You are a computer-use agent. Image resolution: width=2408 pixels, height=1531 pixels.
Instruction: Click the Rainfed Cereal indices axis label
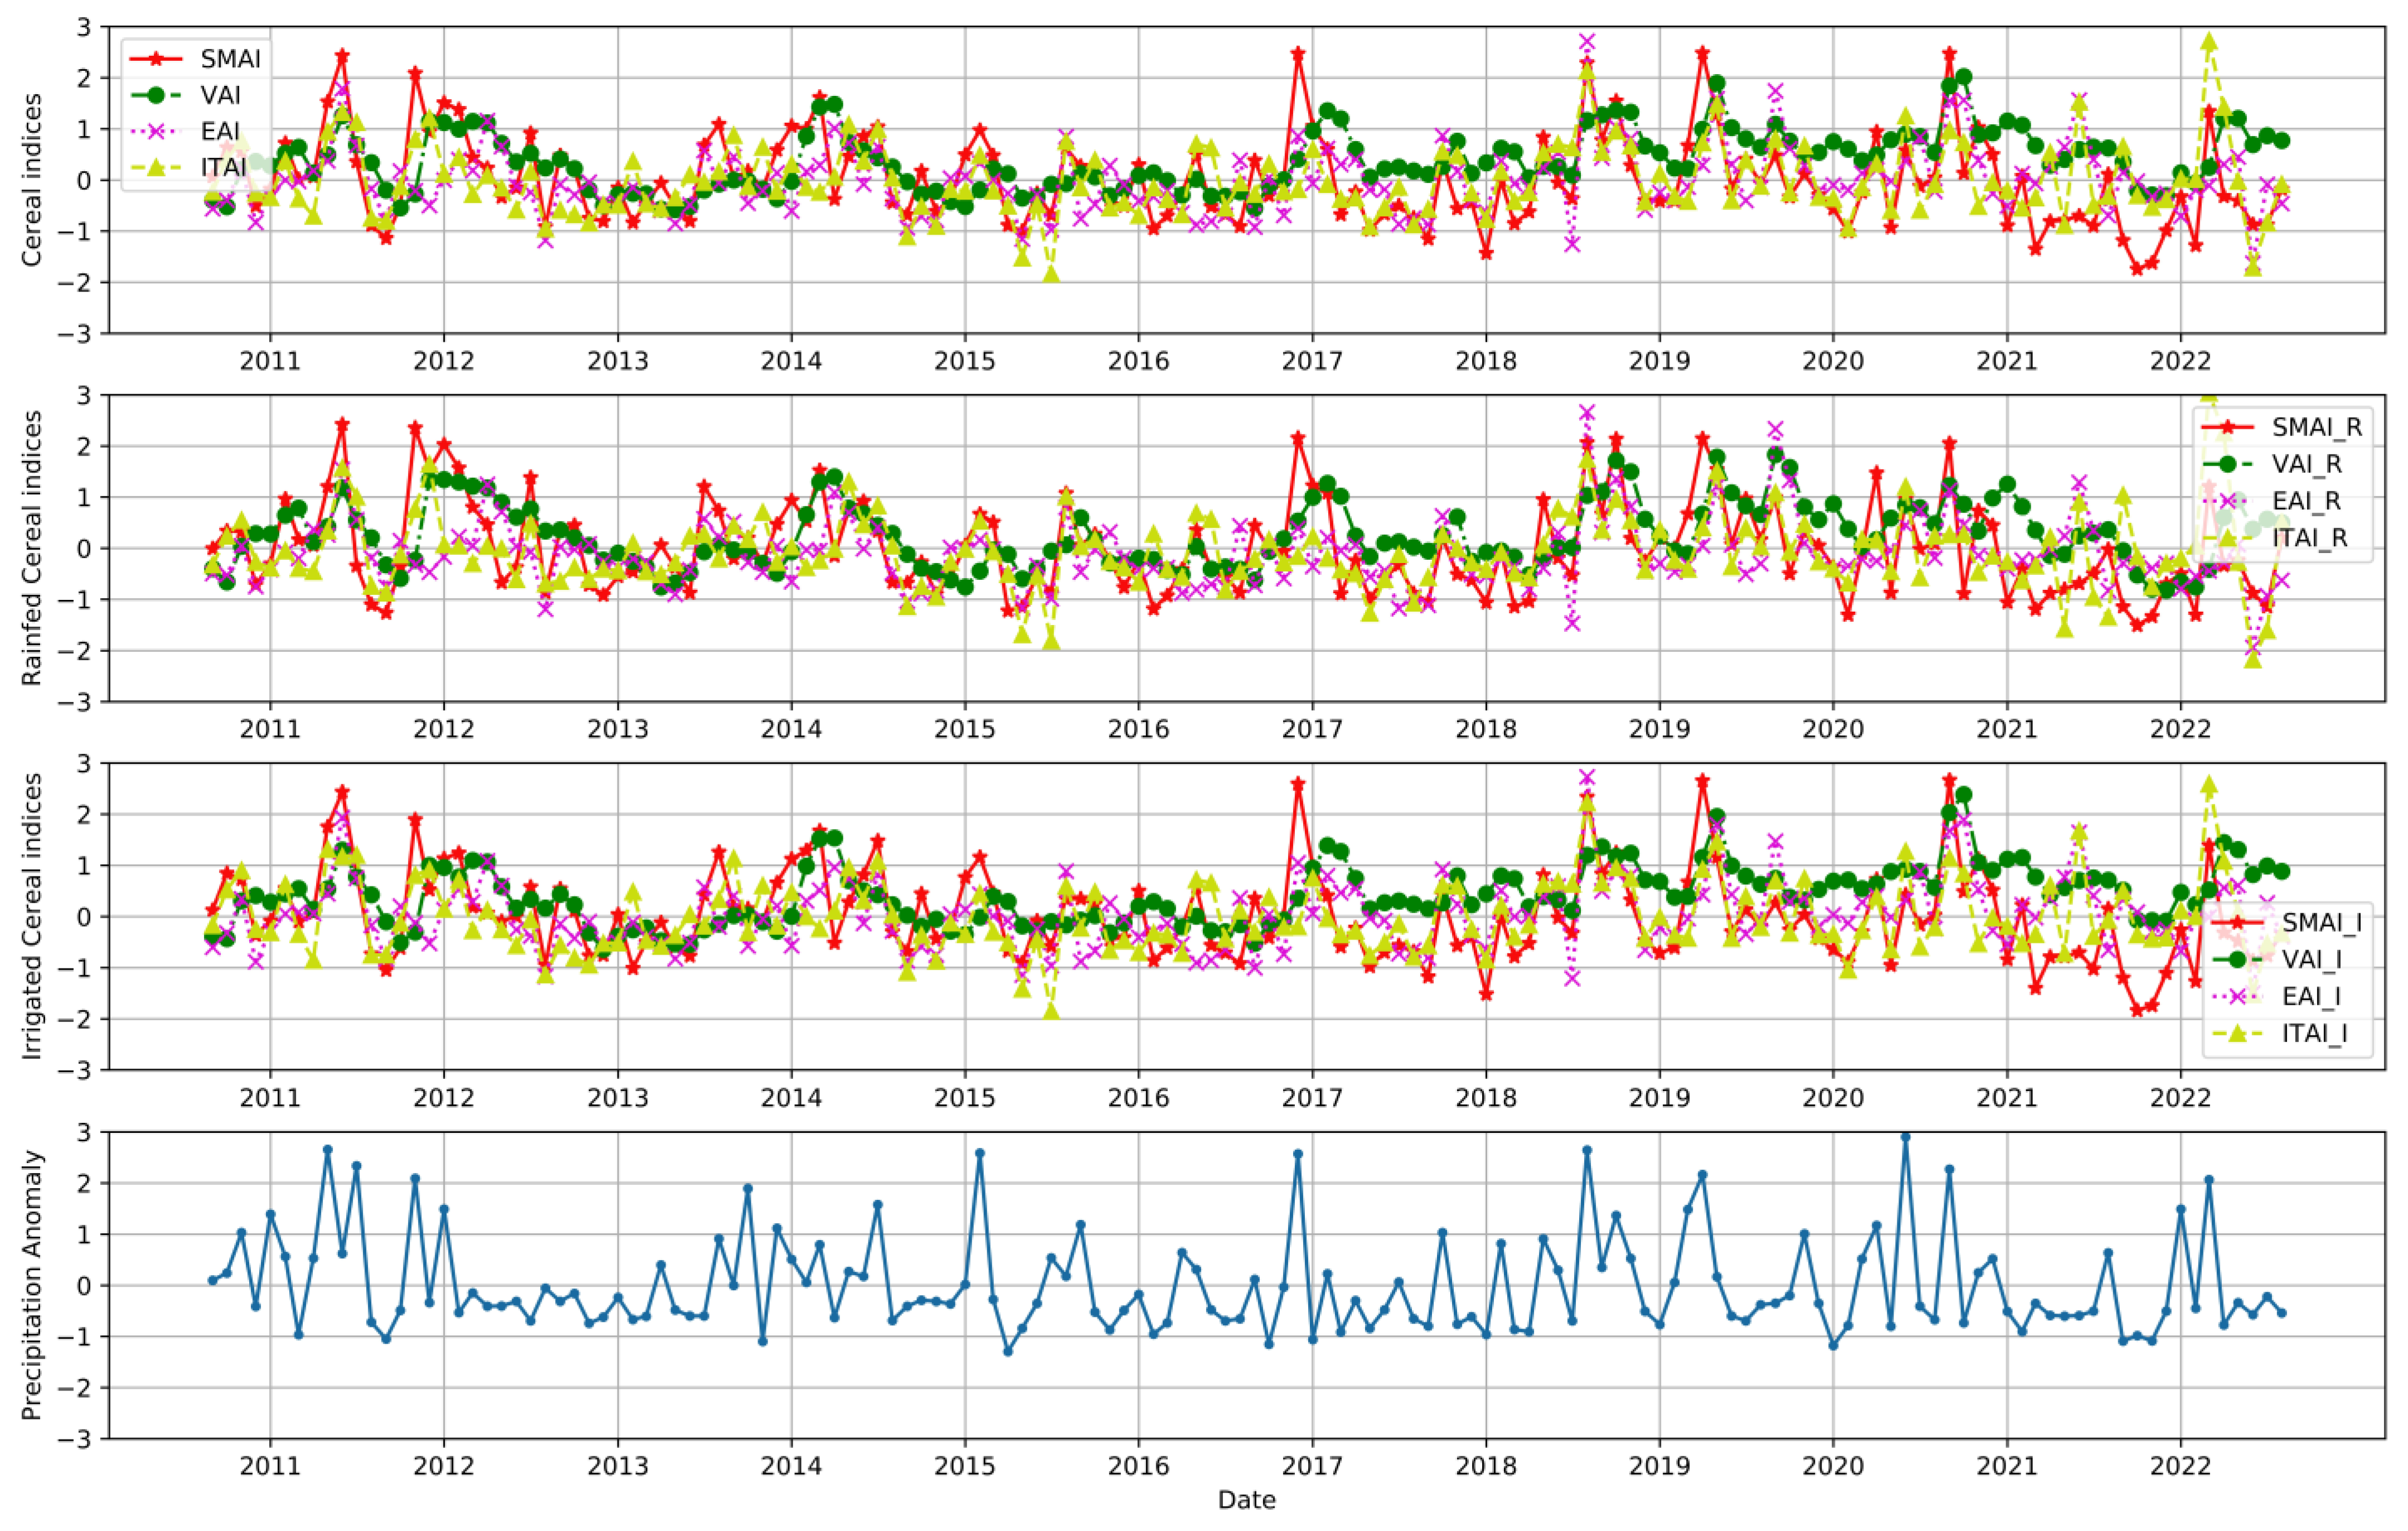[x=32, y=548]
